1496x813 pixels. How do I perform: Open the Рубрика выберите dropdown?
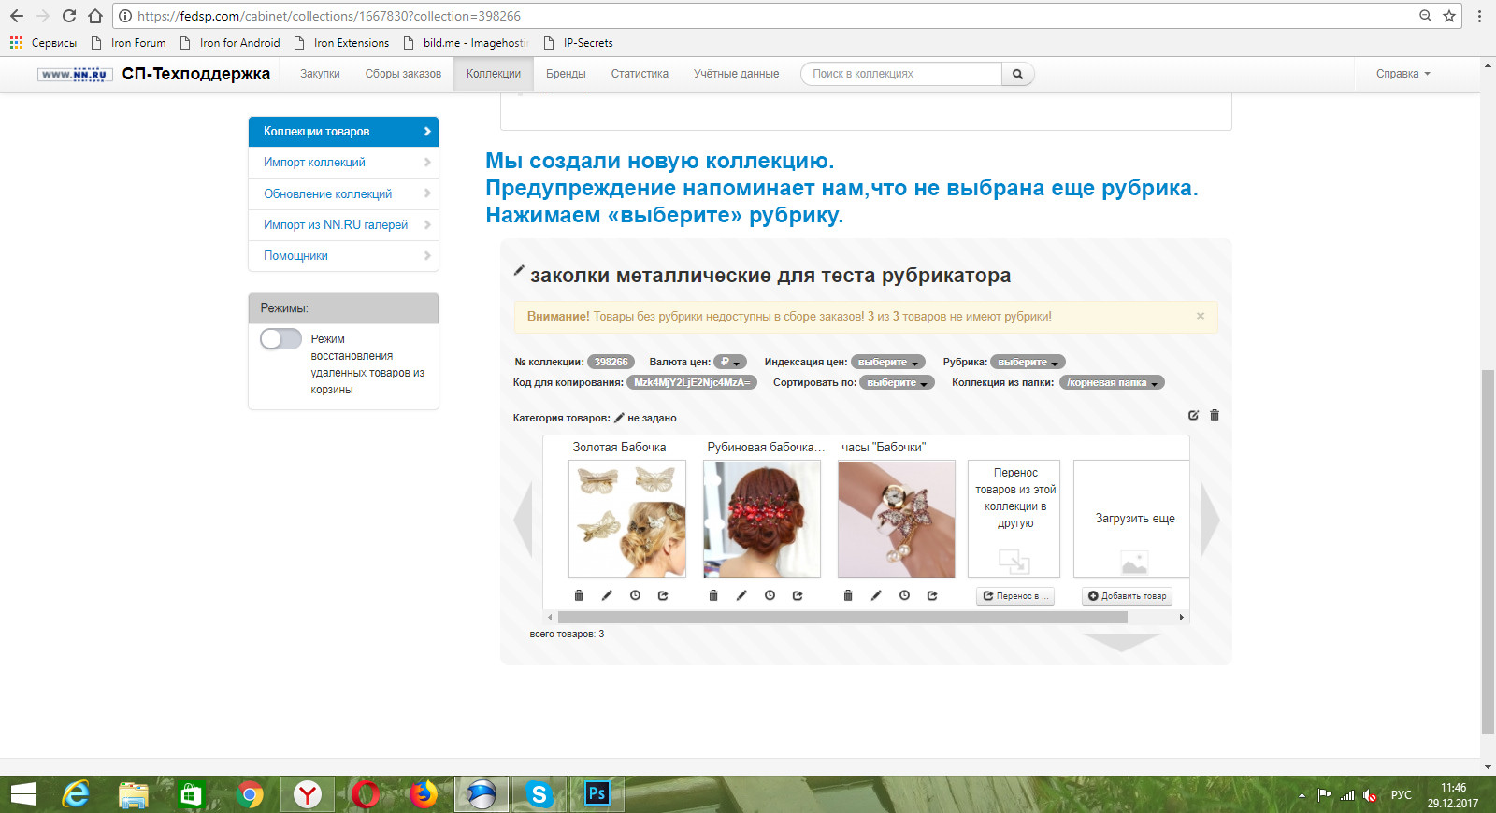tap(1027, 362)
